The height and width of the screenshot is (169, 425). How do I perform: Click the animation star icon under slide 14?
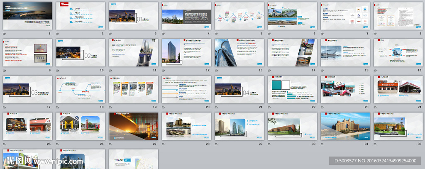(269, 70)
